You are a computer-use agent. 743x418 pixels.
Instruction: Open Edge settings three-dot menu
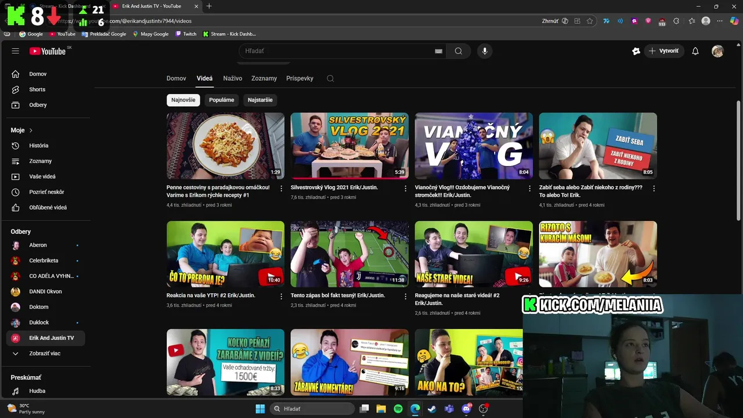pyautogui.click(x=720, y=21)
